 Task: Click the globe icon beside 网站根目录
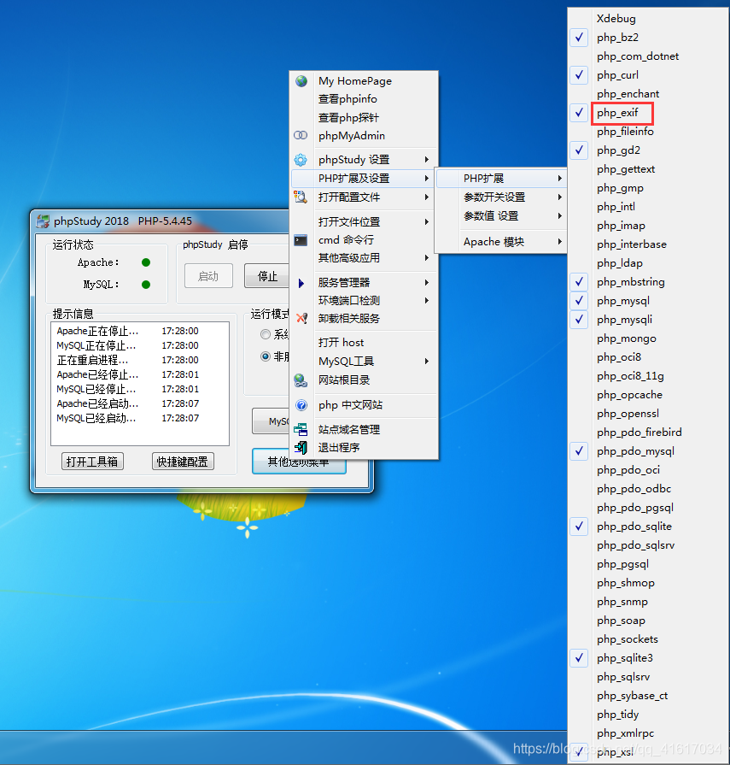[x=301, y=380]
